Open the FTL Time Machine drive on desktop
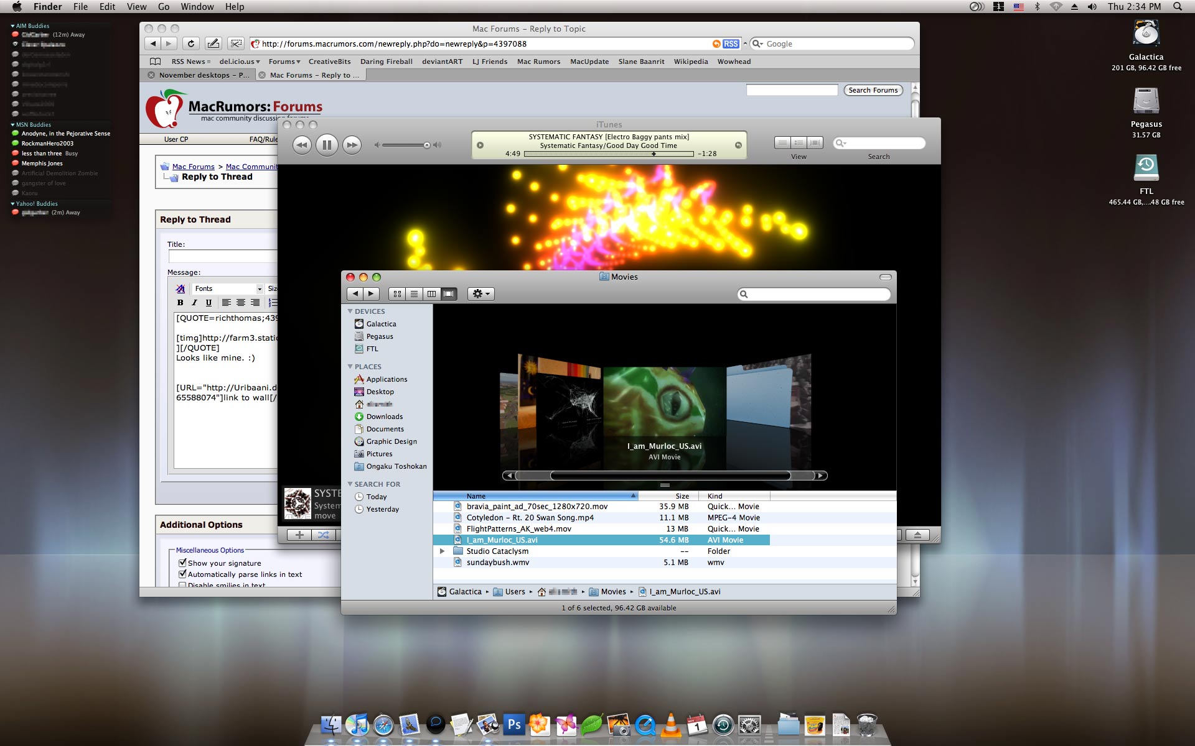Screen dimensions: 1195x746 pos(1146,168)
